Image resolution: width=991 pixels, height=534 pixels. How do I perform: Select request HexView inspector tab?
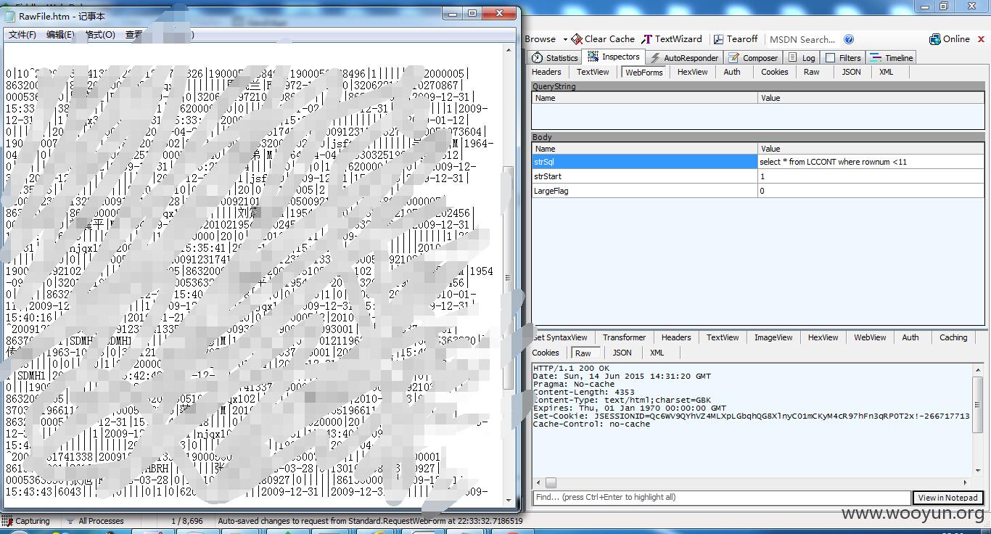(692, 72)
